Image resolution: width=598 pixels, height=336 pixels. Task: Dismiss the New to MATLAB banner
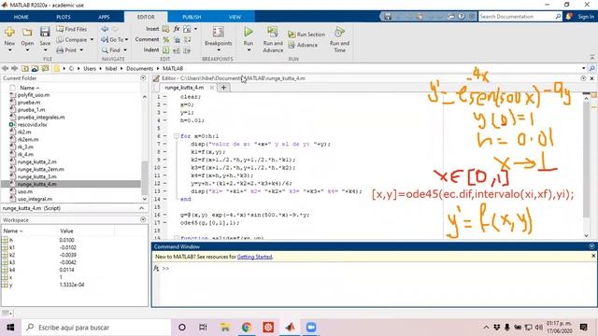[593, 256]
